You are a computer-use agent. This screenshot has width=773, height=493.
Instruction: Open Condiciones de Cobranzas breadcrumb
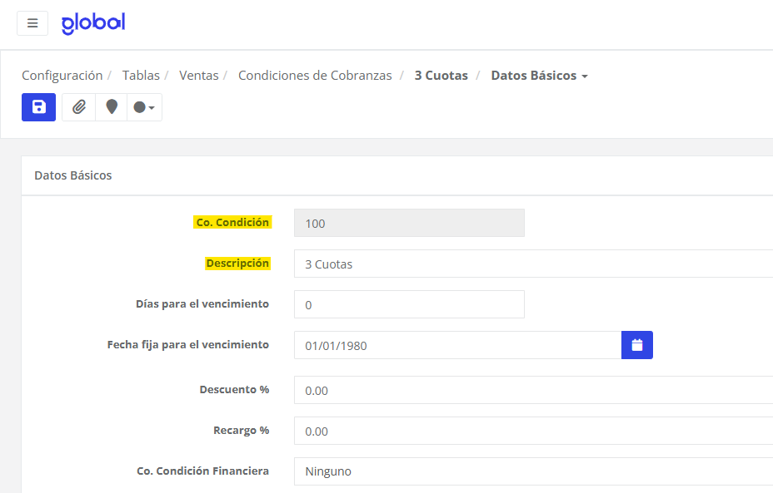[315, 76]
